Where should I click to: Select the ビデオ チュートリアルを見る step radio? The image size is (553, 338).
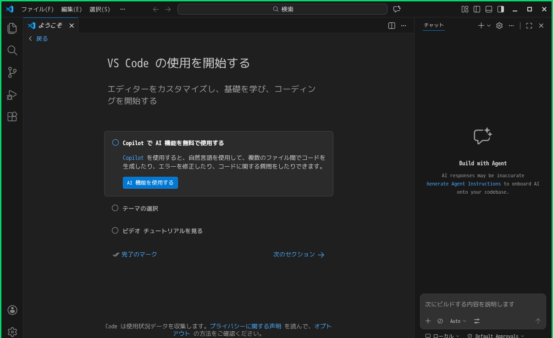click(115, 230)
